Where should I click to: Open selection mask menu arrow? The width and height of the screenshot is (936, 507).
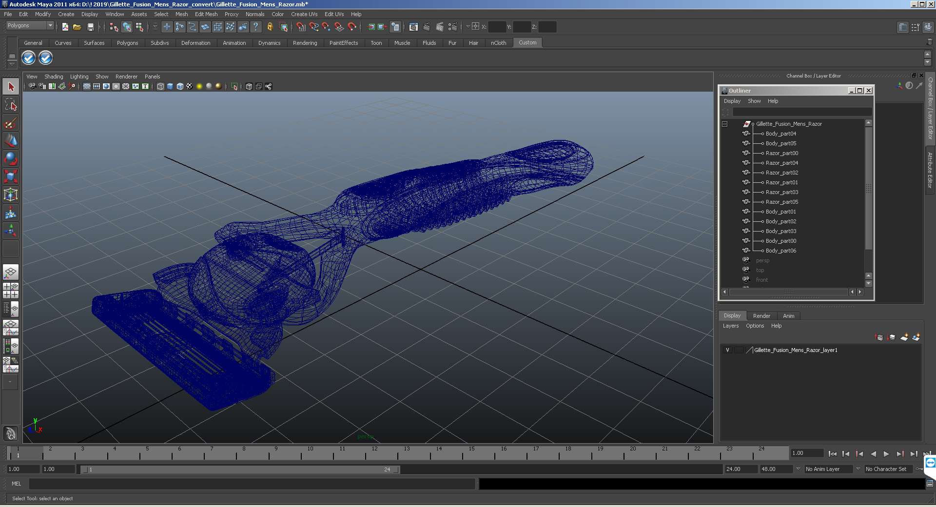tap(155, 27)
